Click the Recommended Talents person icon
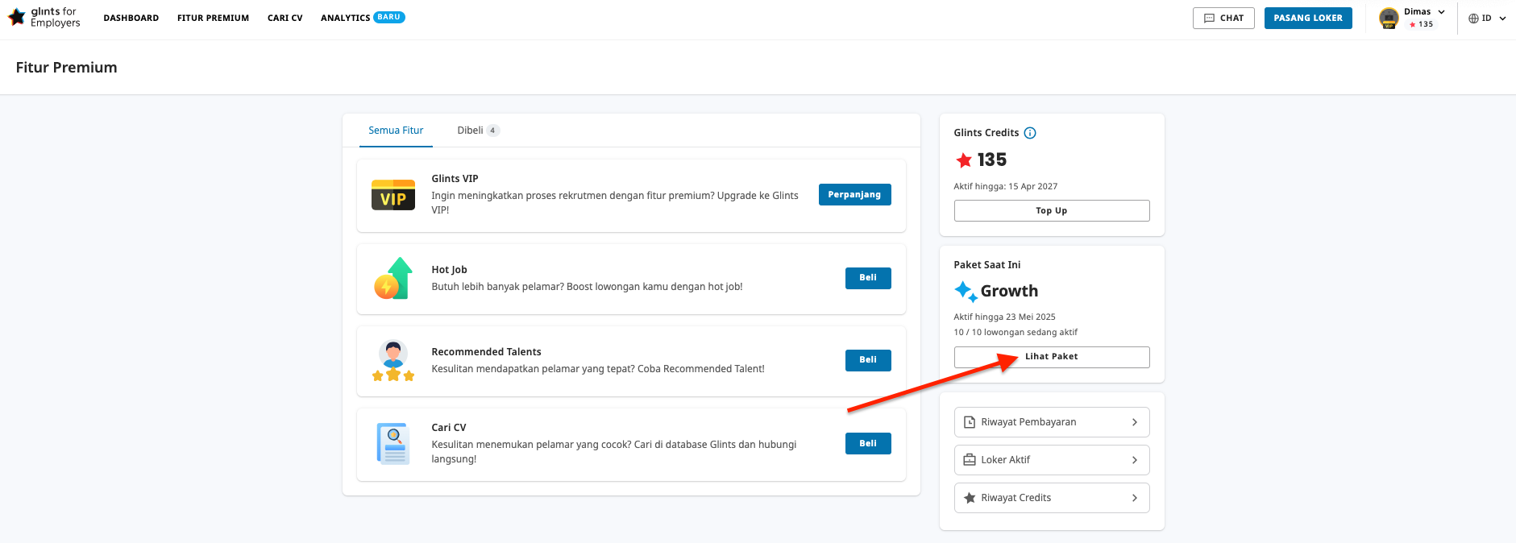The width and height of the screenshot is (1516, 543). 393,361
